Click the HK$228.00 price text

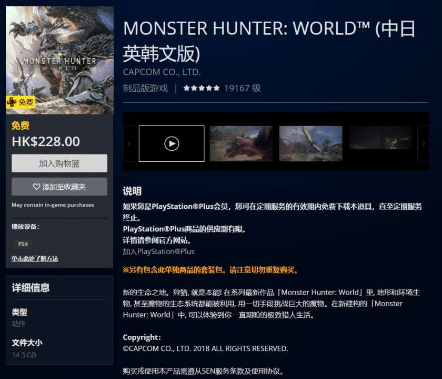tap(46, 141)
